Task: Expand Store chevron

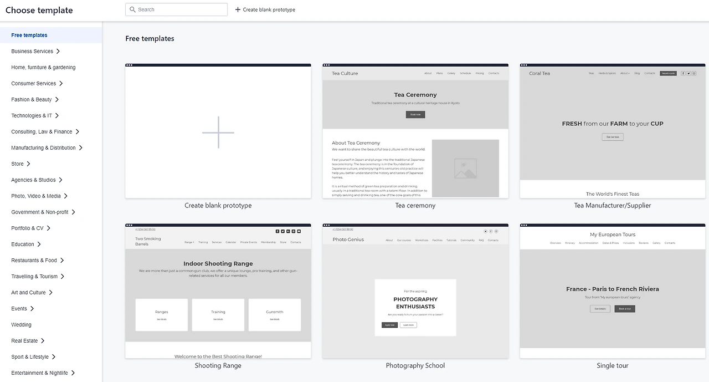Action: (29, 164)
